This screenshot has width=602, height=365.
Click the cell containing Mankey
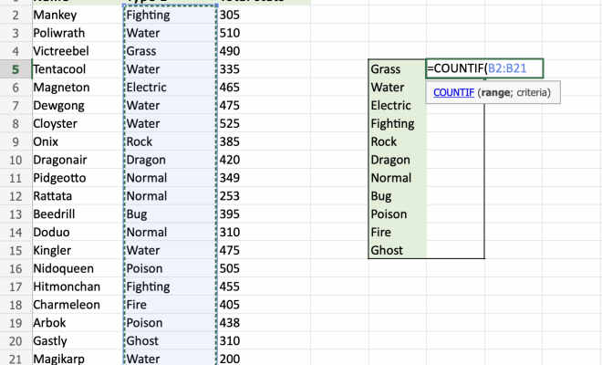click(x=75, y=16)
